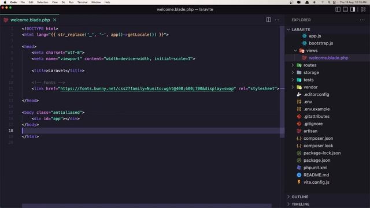Open package.json from Explorer

click(317, 161)
